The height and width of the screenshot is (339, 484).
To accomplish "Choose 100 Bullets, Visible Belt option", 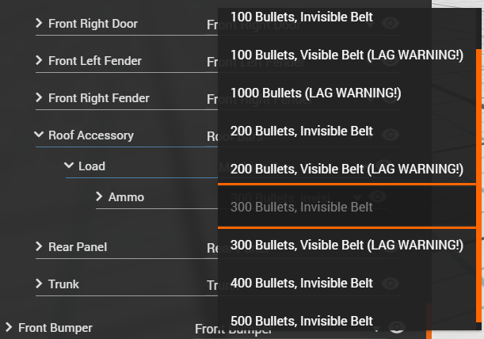I will tap(346, 55).
